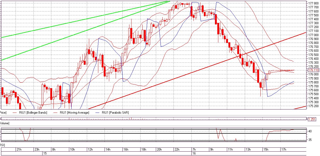Click the RSI axis value 35
Viewport: 320px width, 156px height.
310,140
